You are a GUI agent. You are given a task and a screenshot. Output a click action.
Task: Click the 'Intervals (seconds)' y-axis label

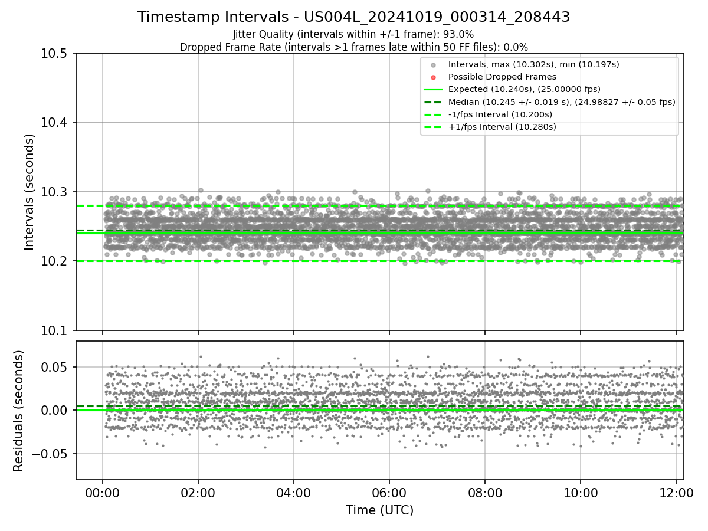[x=29, y=192]
